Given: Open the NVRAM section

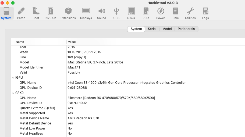Looking at the screenshot, I should click(x=51, y=13).
